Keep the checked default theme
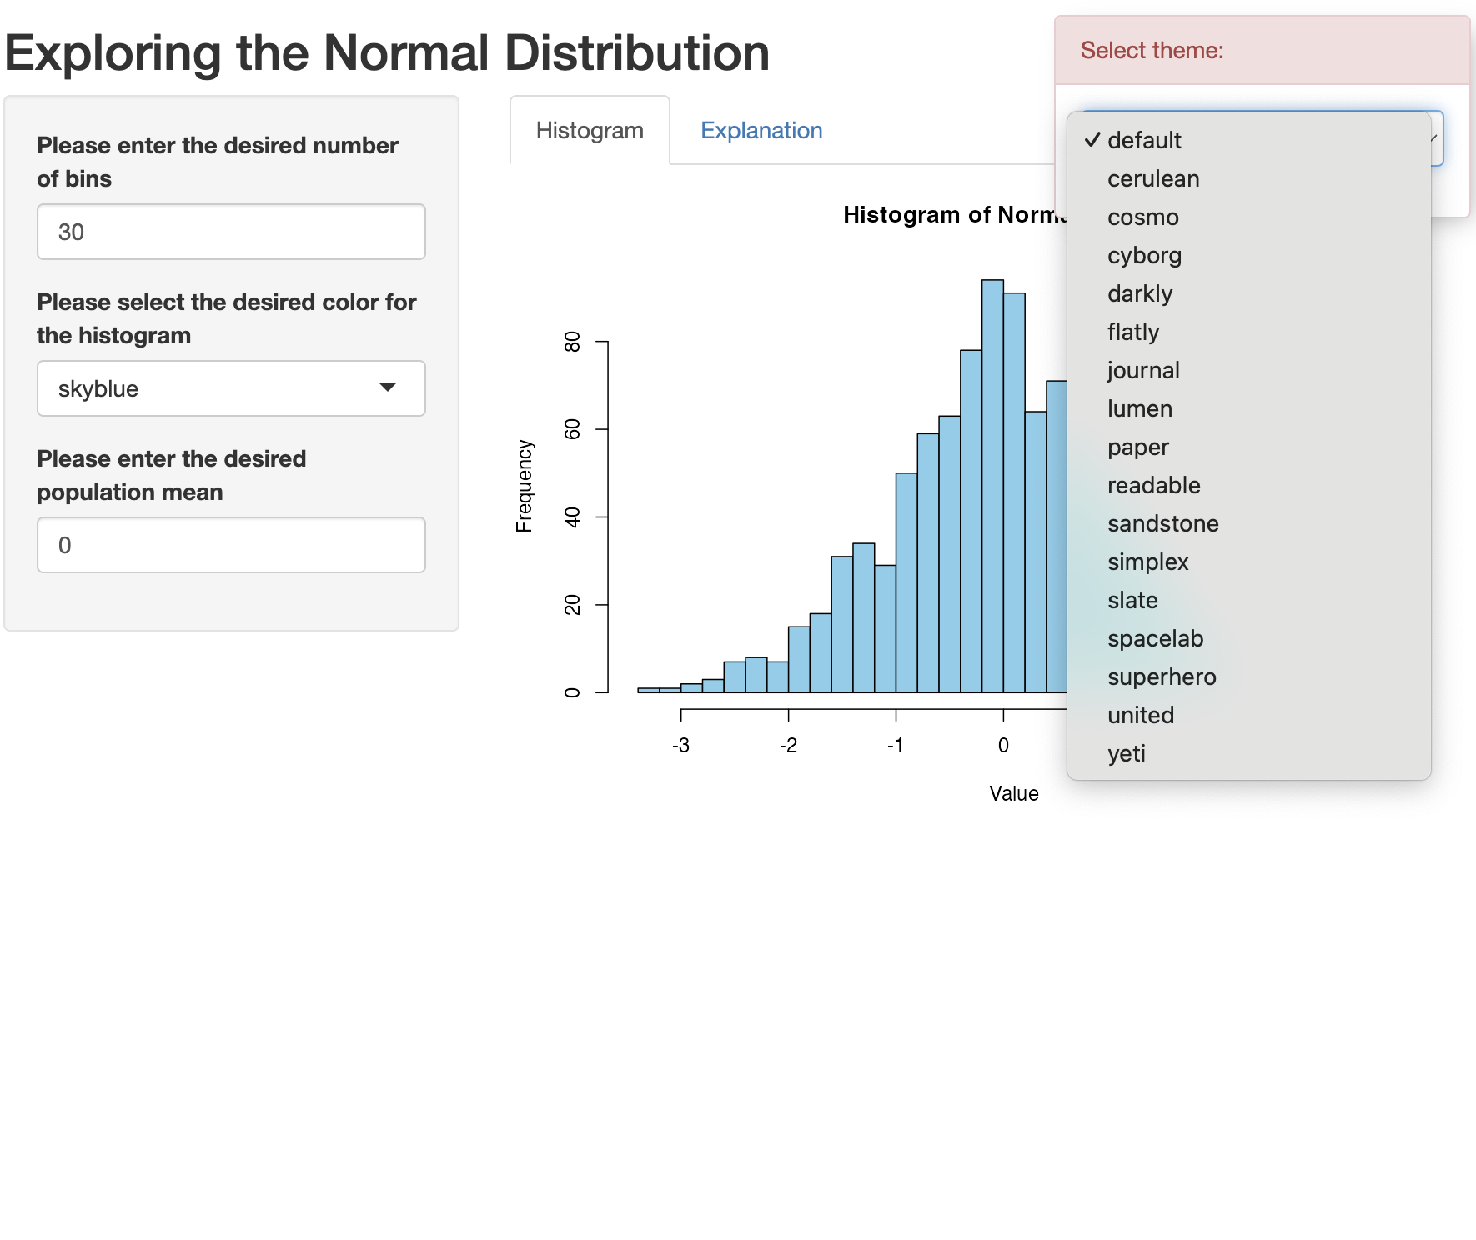This screenshot has width=1476, height=1240. [x=1248, y=140]
